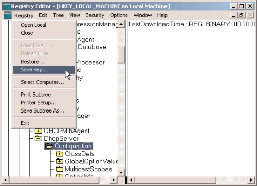The height and width of the screenshot is (186, 257).
Task: Click the child window icon beside Registry menu
Action: pos(8,15)
